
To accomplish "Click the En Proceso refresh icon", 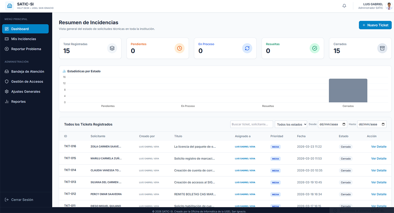I will [247, 48].
